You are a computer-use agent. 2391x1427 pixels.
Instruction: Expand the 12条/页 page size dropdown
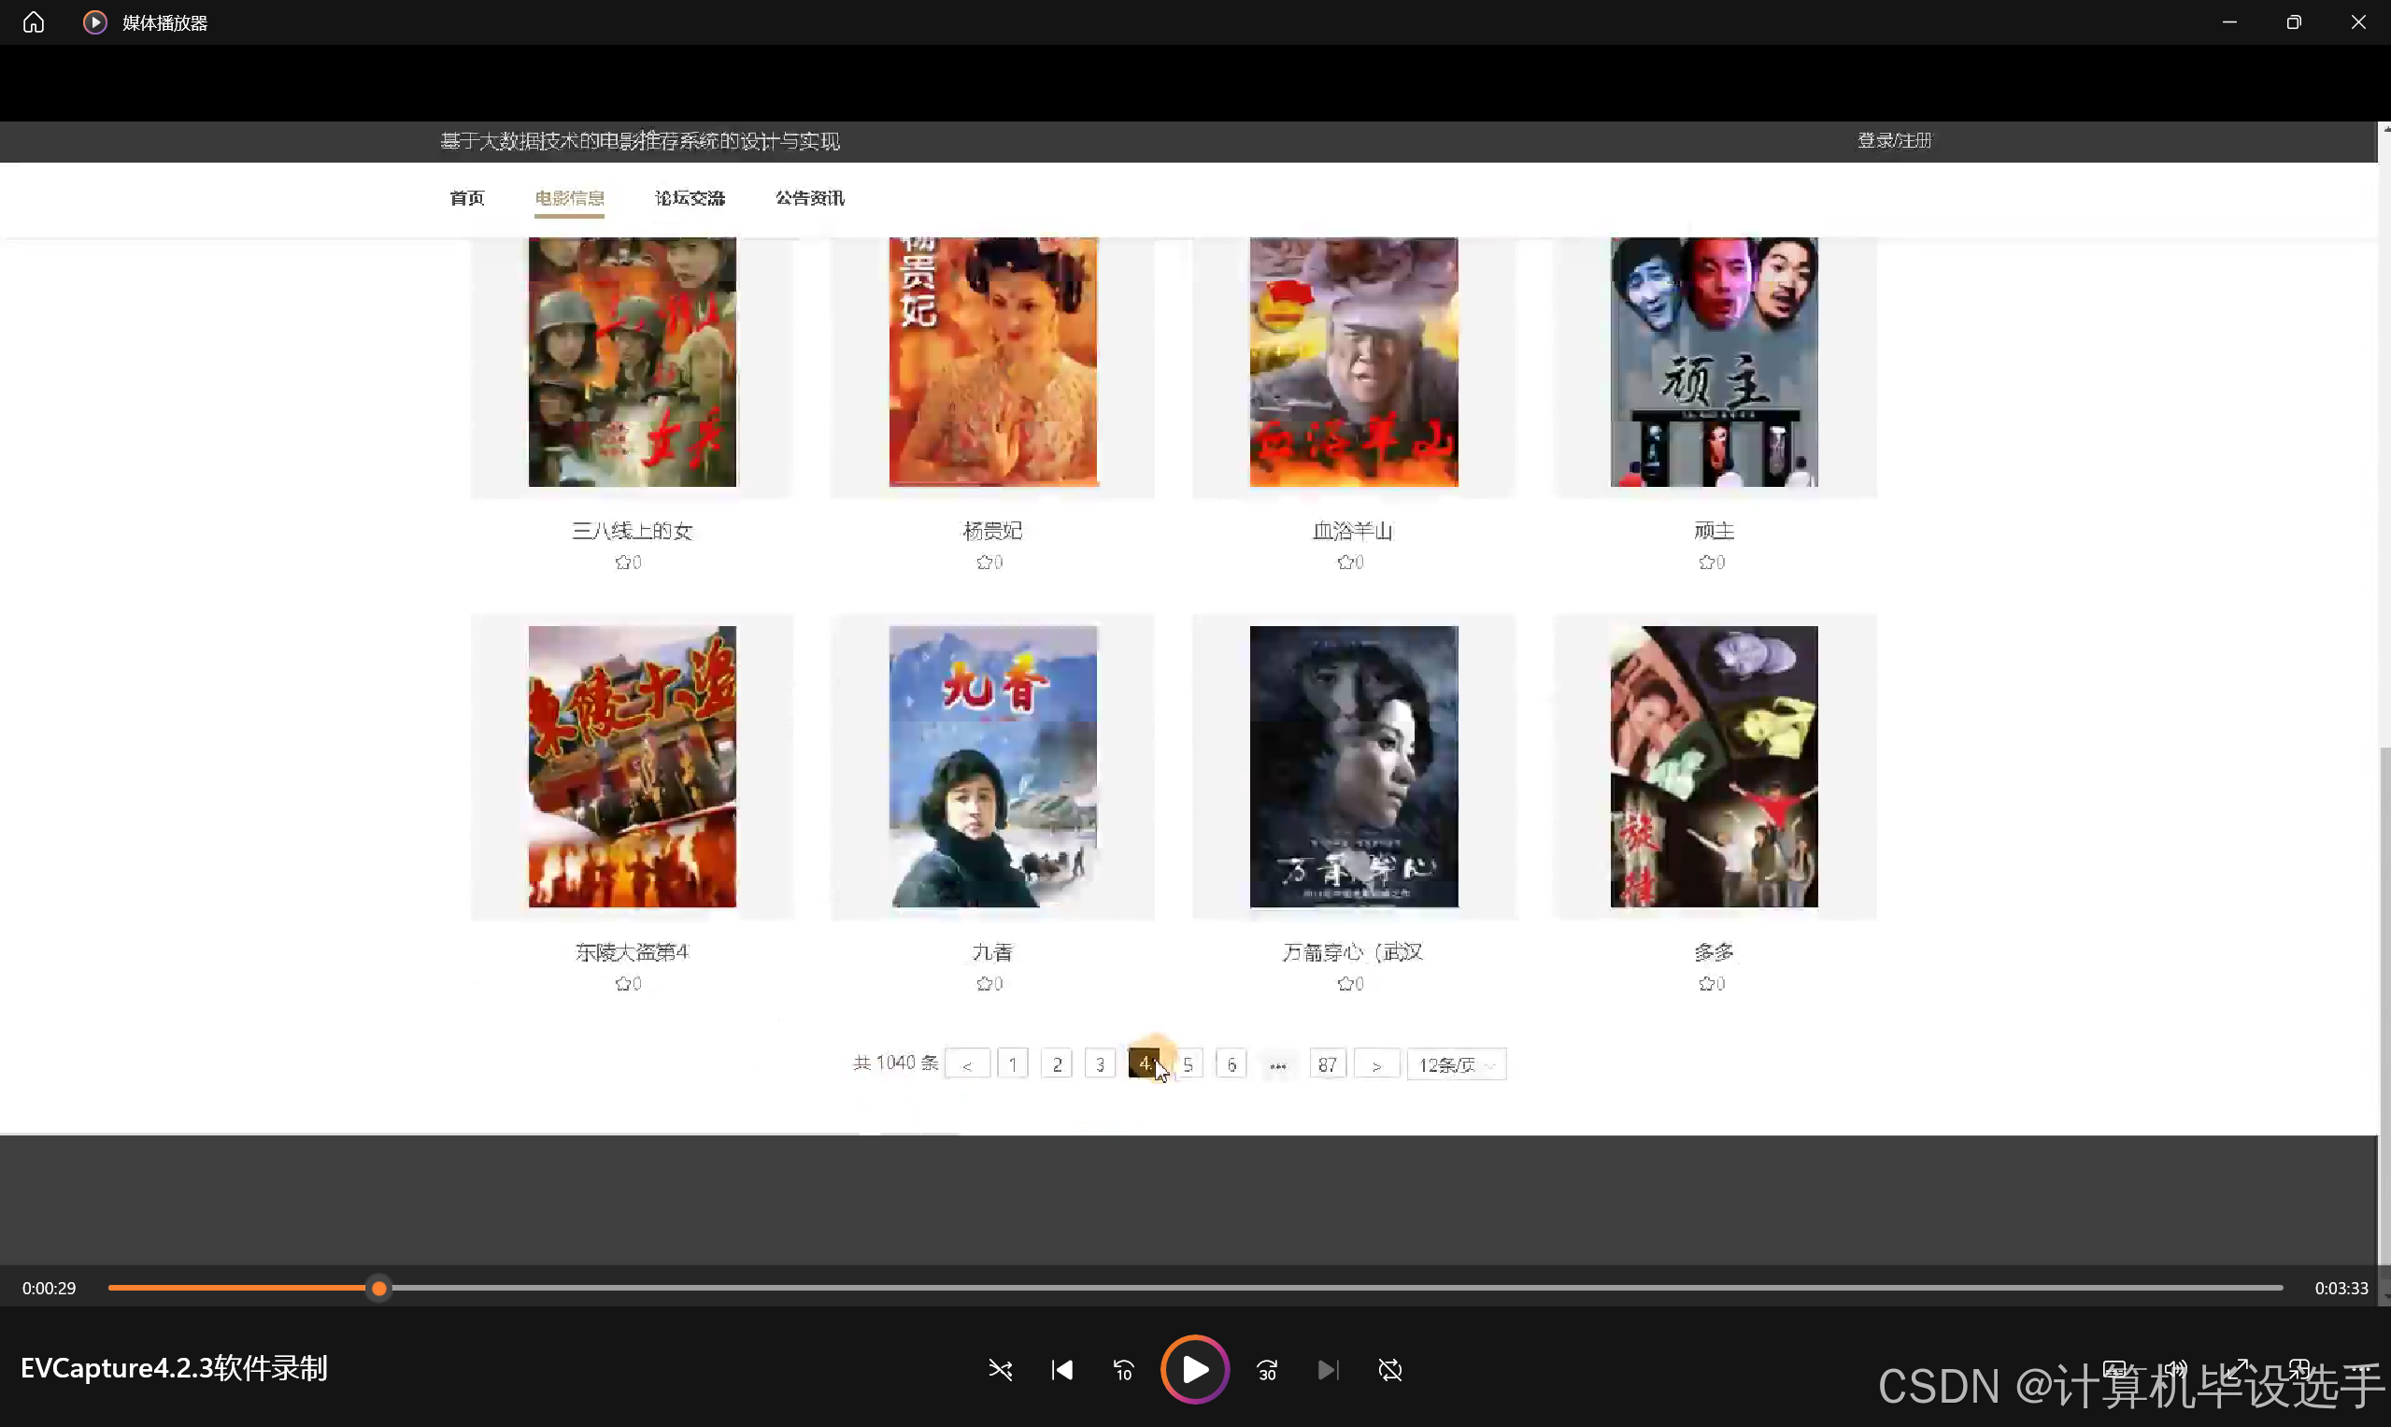pyautogui.click(x=1456, y=1064)
